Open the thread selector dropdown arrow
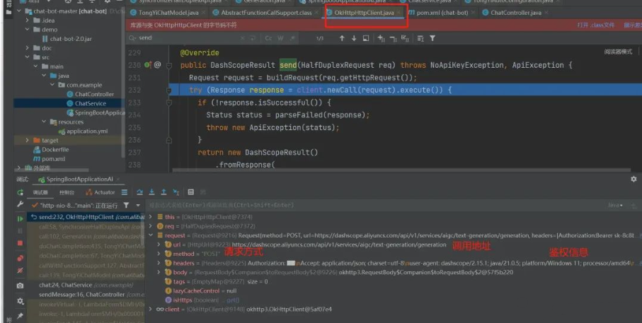The width and height of the screenshot is (642, 323). [x=138, y=205]
